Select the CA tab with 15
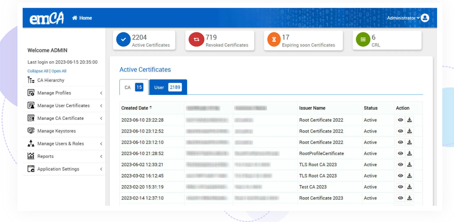Viewport: 454px width, 222px height. (134, 87)
